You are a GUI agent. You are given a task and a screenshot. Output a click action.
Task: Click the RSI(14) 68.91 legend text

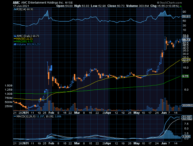pos(25,9)
